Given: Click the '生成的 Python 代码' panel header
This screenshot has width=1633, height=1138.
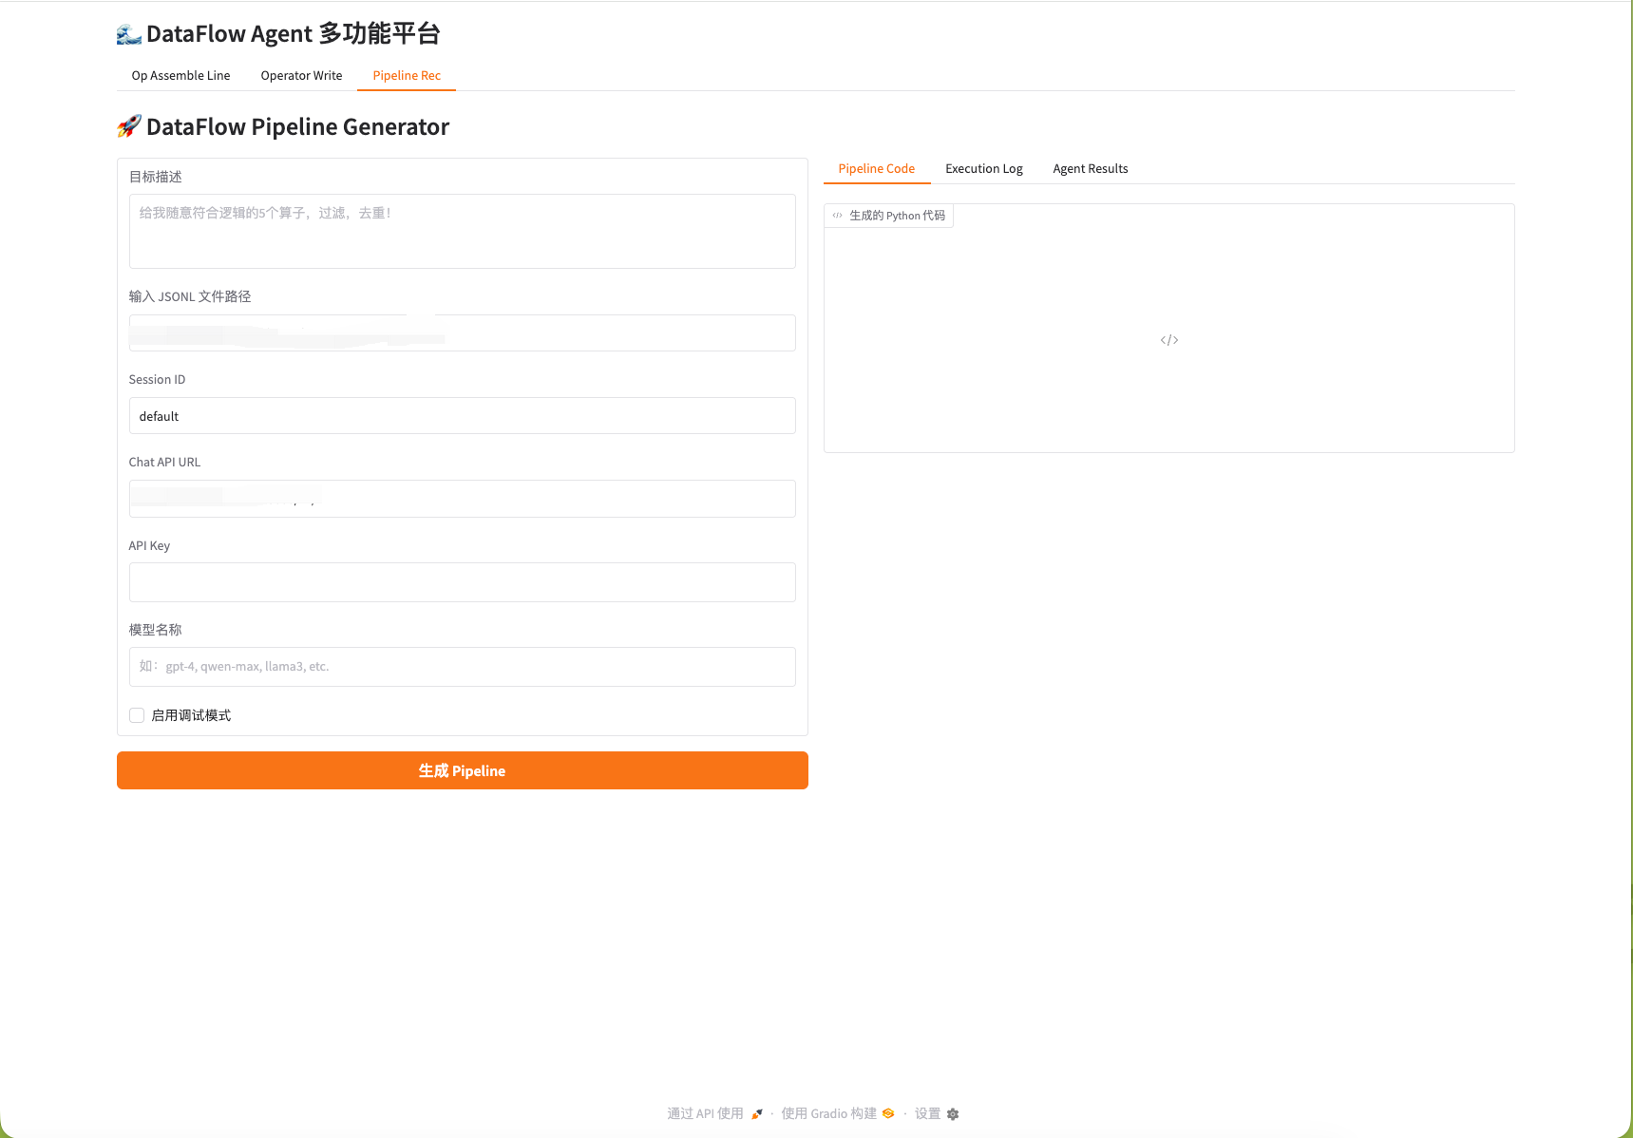Looking at the screenshot, I should (x=888, y=216).
